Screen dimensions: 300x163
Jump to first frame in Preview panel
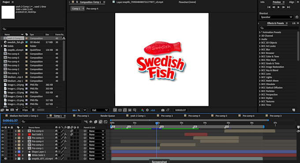tap(269, 7)
